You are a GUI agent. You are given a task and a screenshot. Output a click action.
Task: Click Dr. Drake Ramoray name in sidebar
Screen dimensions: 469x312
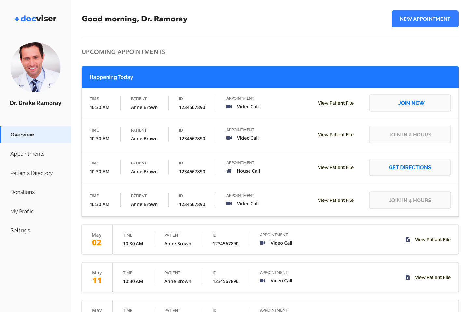tap(36, 103)
